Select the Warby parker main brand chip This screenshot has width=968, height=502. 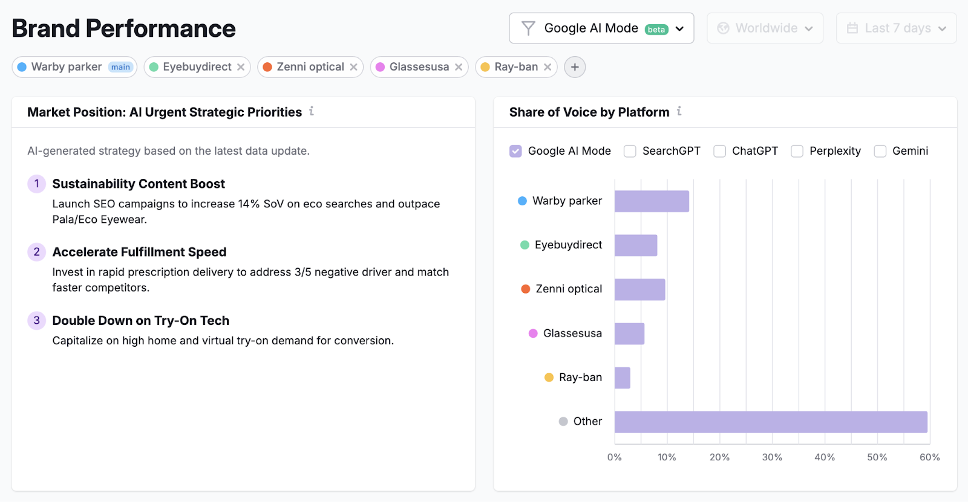click(74, 67)
